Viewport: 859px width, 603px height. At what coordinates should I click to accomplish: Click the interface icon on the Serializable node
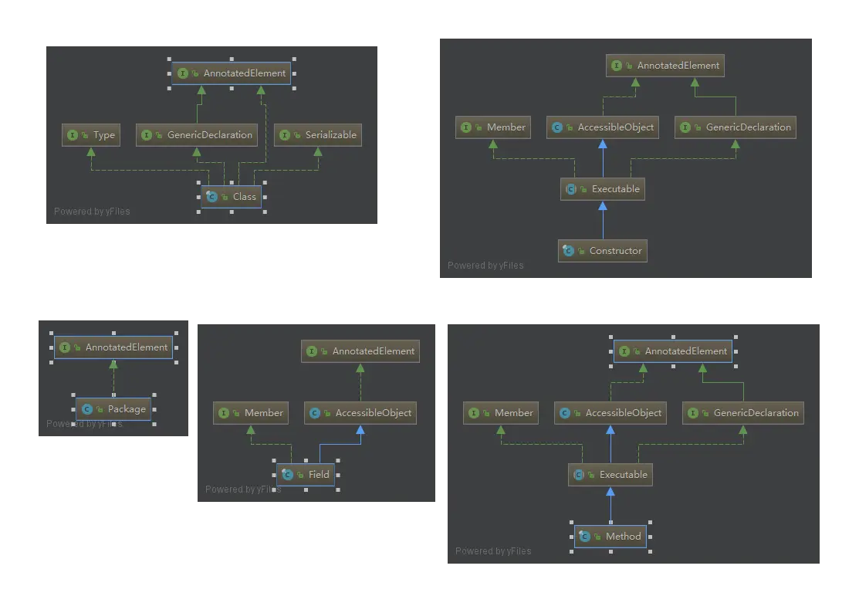(x=284, y=135)
